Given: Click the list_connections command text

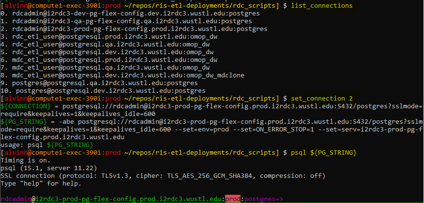Looking at the screenshot, I should click(322, 6).
